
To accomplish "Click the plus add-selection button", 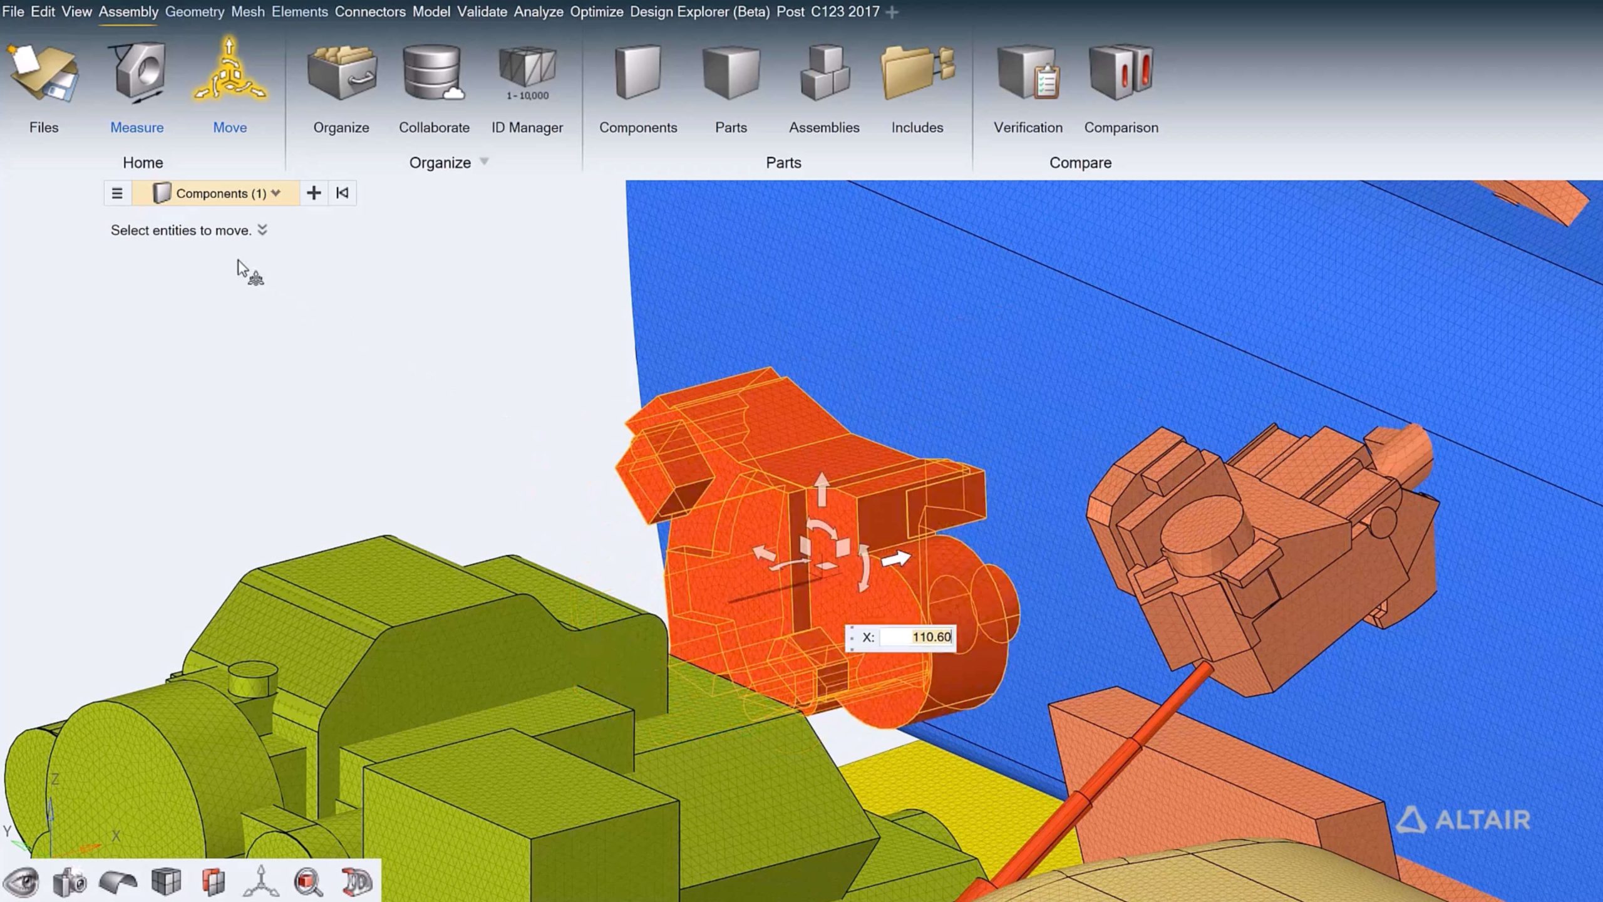I will click(x=314, y=193).
